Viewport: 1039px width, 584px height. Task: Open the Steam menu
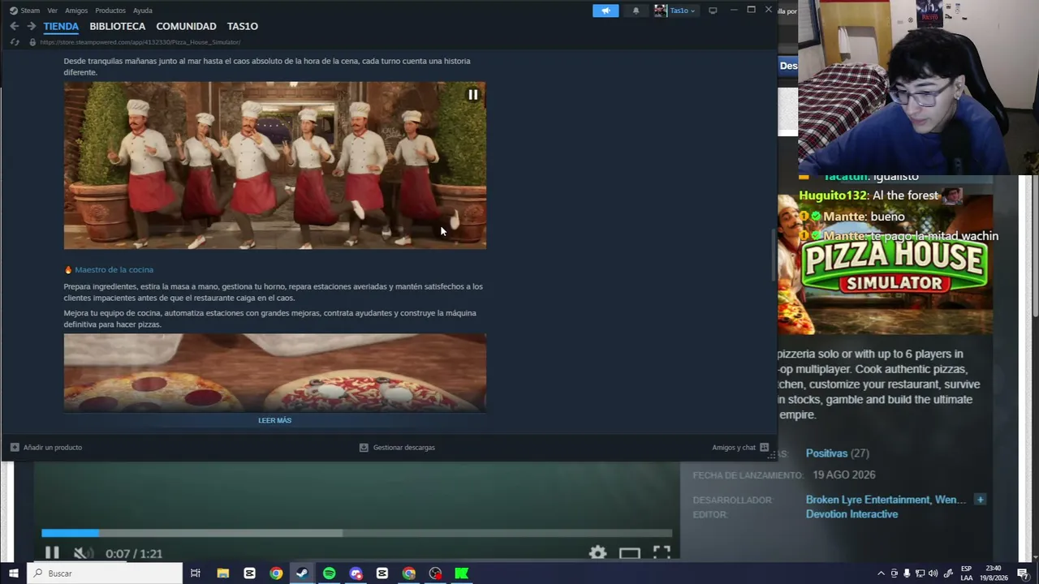(x=24, y=11)
